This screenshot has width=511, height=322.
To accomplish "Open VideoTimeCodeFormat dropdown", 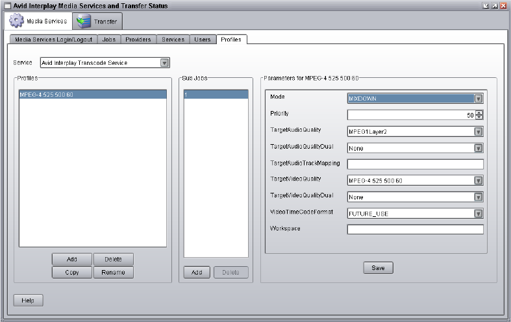I will click(478, 214).
